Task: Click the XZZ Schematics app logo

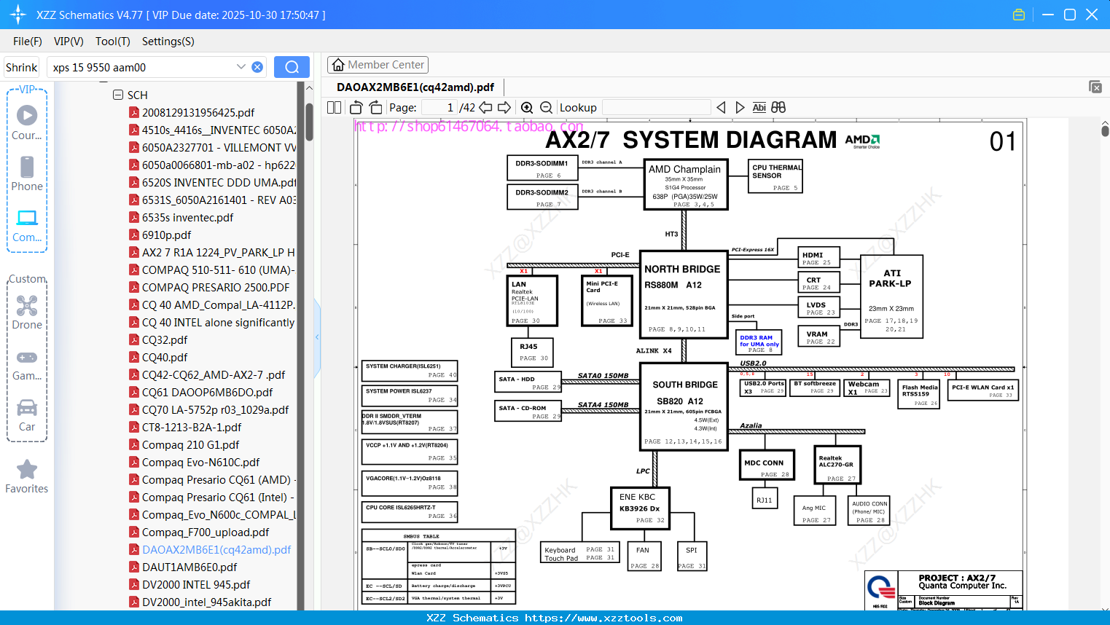Action: [x=18, y=15]
